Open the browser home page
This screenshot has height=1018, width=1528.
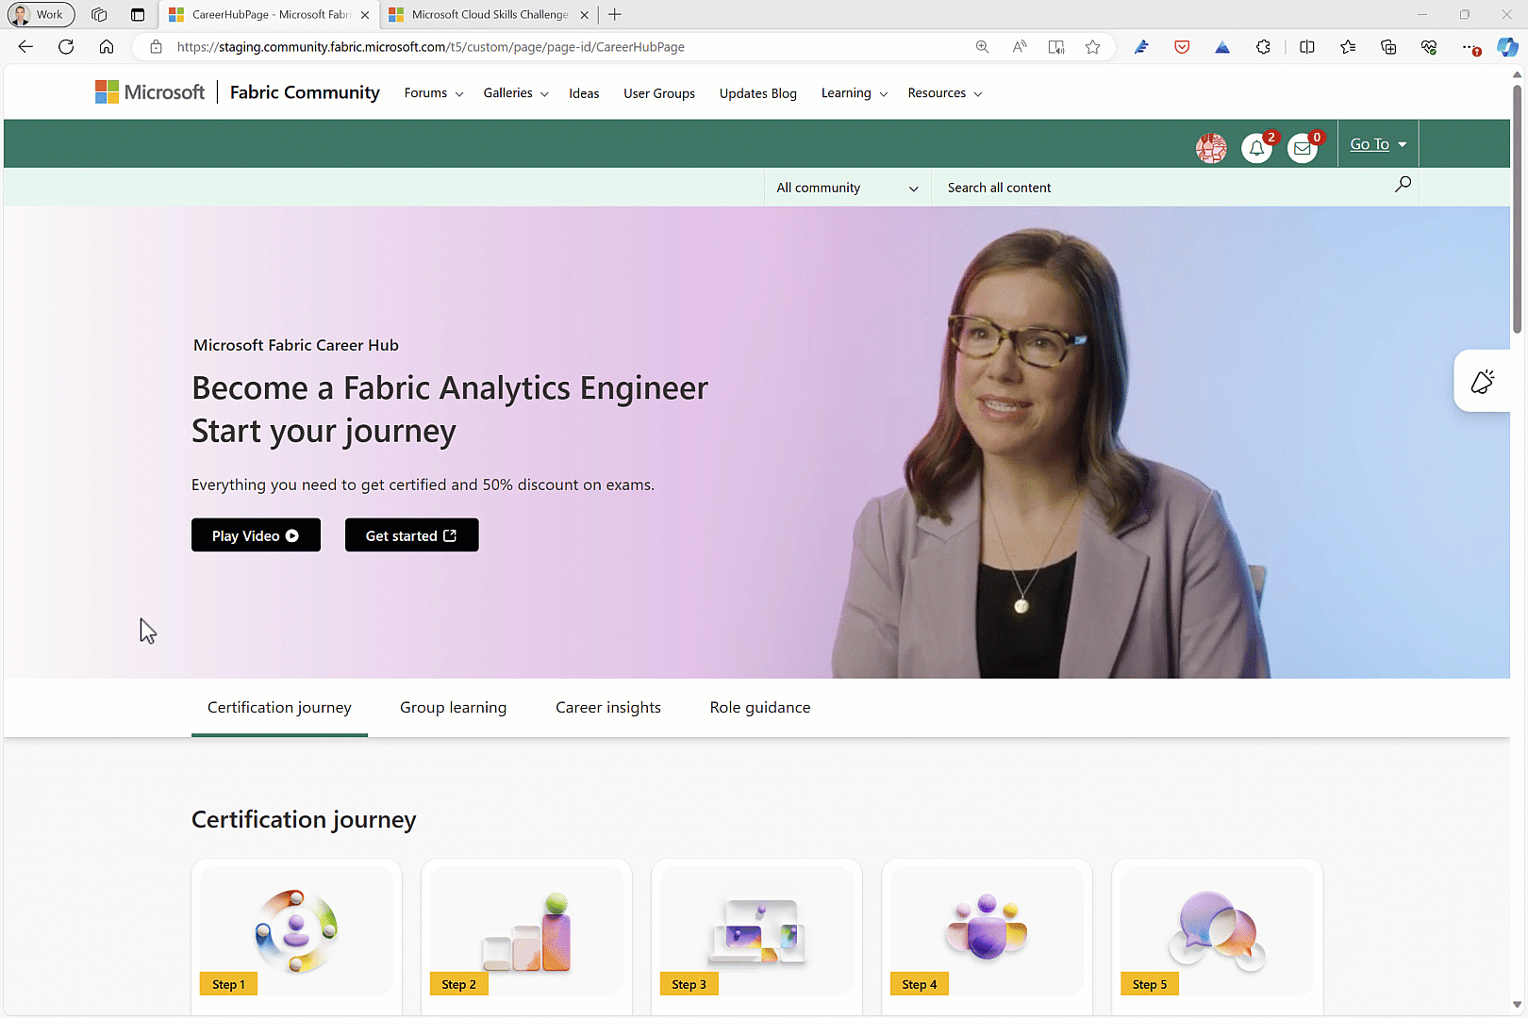107,47
